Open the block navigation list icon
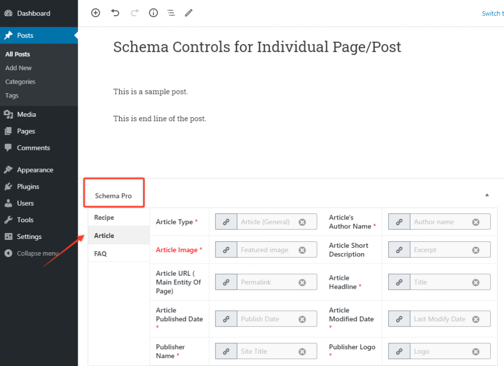The image size is (504, 366). tap(171, 13)
